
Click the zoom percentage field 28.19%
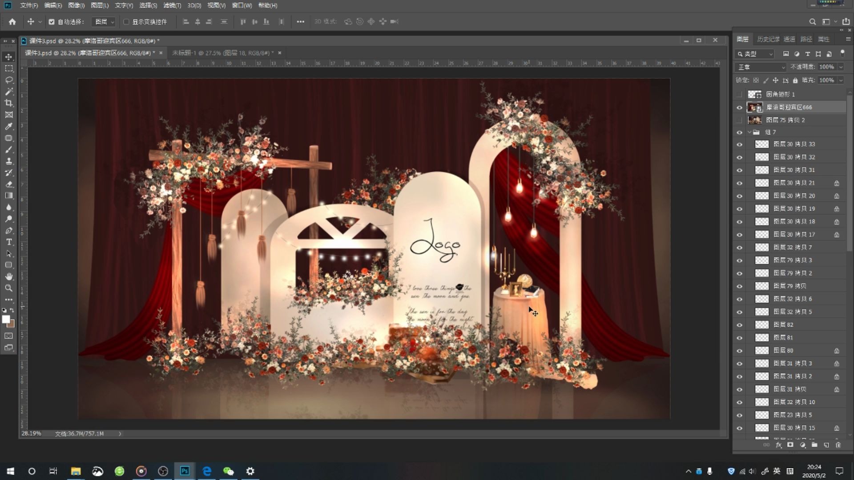coord(31,434)
